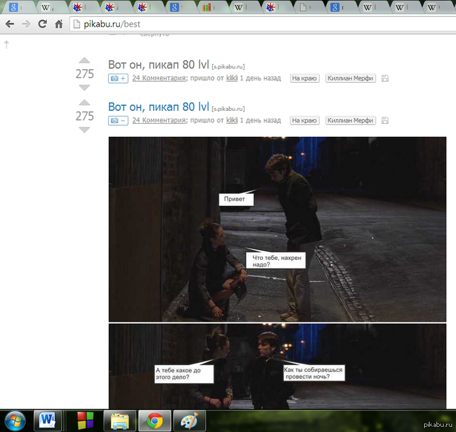
Task: Switch to the tab with bar chart icon
Action: (207, 8)
